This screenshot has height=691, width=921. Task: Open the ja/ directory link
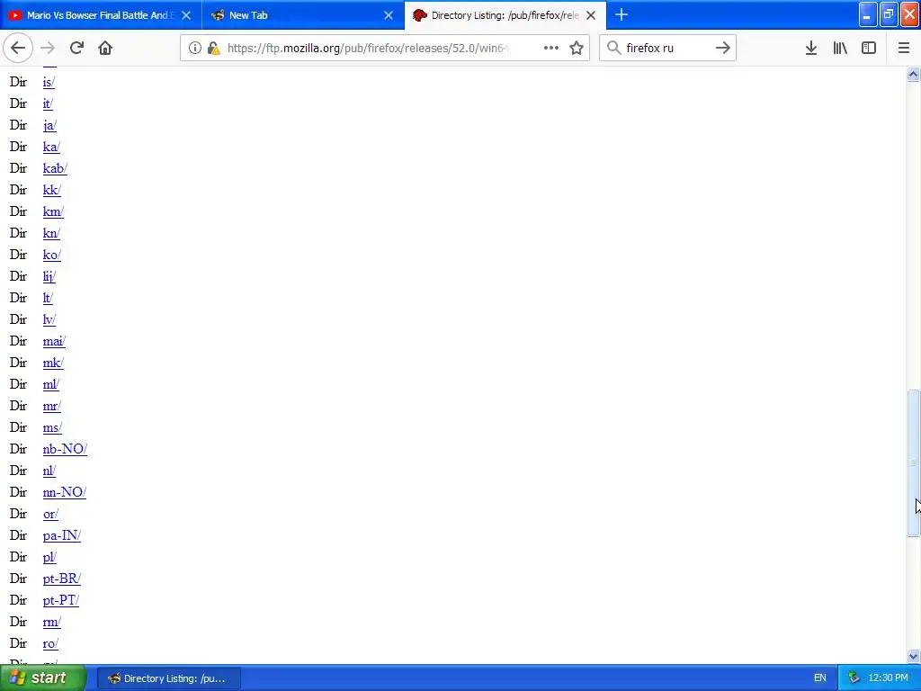click(50, 126)
